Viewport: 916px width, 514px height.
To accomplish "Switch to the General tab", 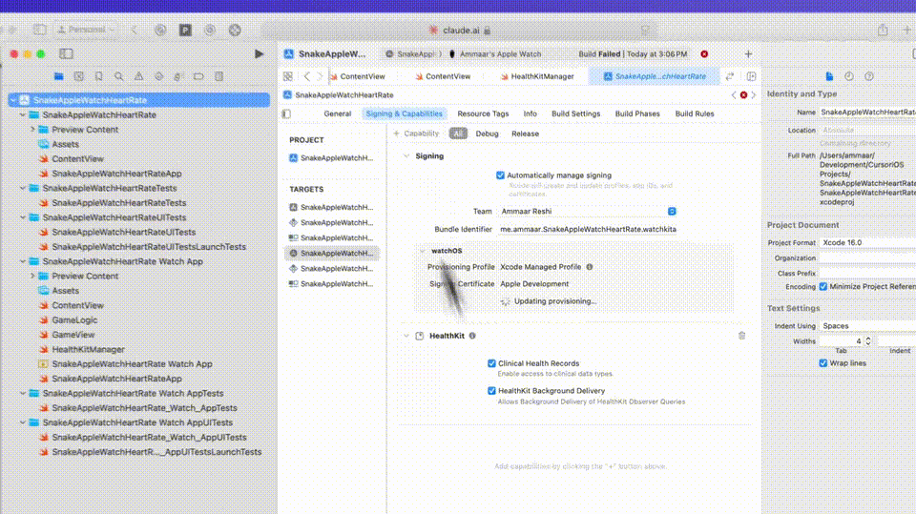I will (338, 113).
